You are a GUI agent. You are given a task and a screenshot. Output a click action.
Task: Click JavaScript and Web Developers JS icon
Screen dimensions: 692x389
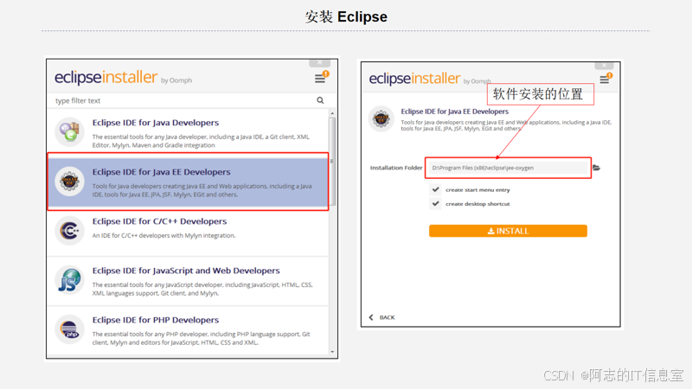pyautogui.click(x=69, y=279)
